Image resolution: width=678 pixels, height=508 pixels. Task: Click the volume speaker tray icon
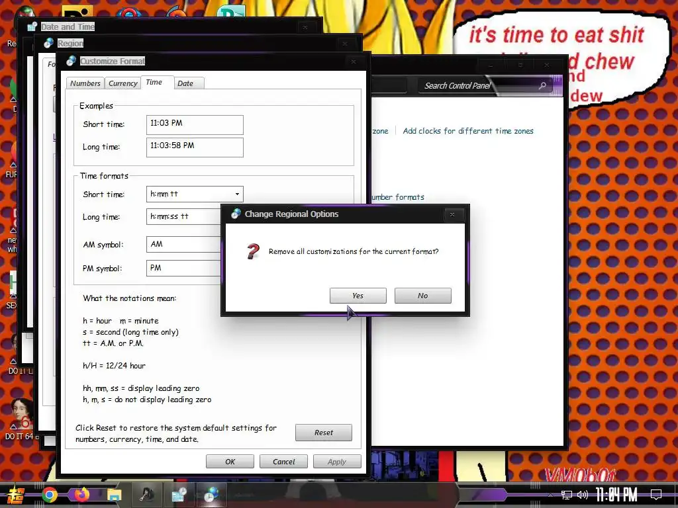pyautogui.click(x=583, y=495)
